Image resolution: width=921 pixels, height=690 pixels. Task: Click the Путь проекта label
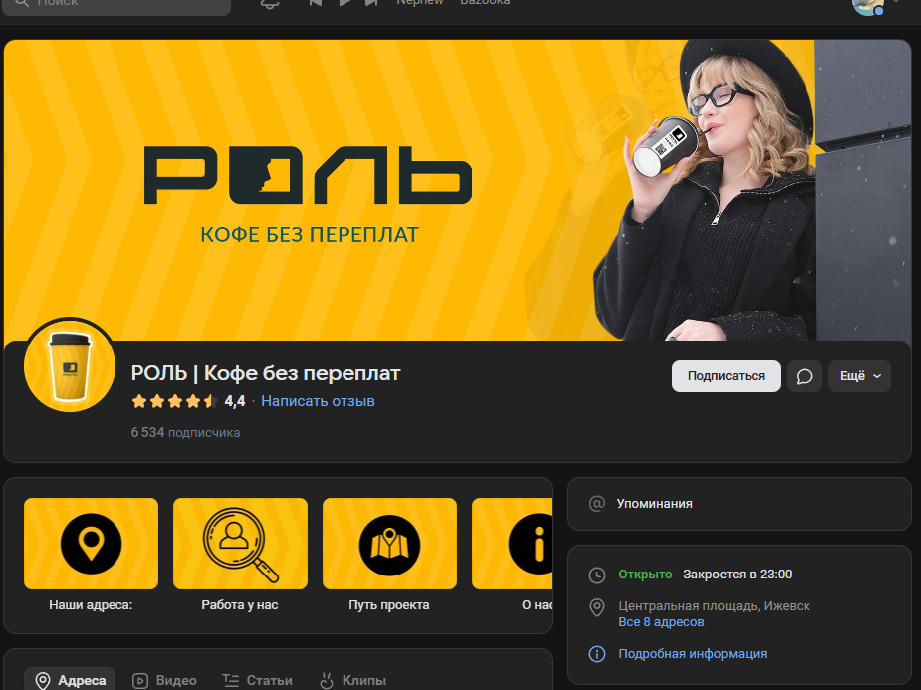tap(389, 604)
